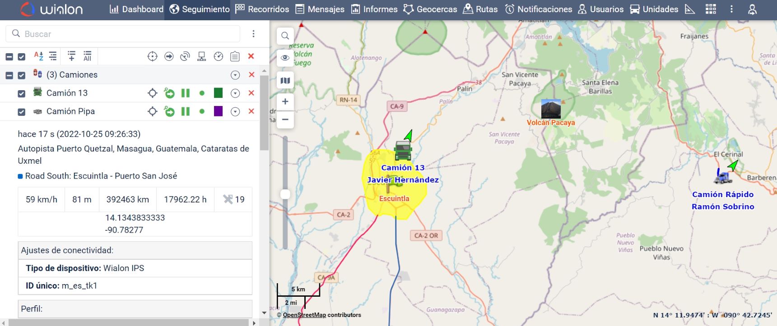
Task: Click the map search magnifier icon
Action: point(285,36)
